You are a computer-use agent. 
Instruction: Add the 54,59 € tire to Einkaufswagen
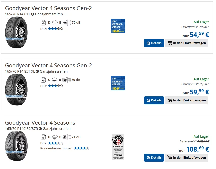pos(186,43)
